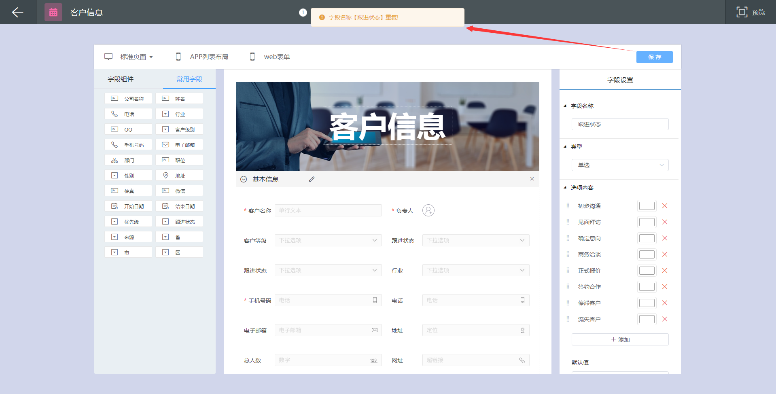The width and height of the screenshot is (776, 394).
Task: Close the 基本信息 section with X
Action: (x=532, y=179)
